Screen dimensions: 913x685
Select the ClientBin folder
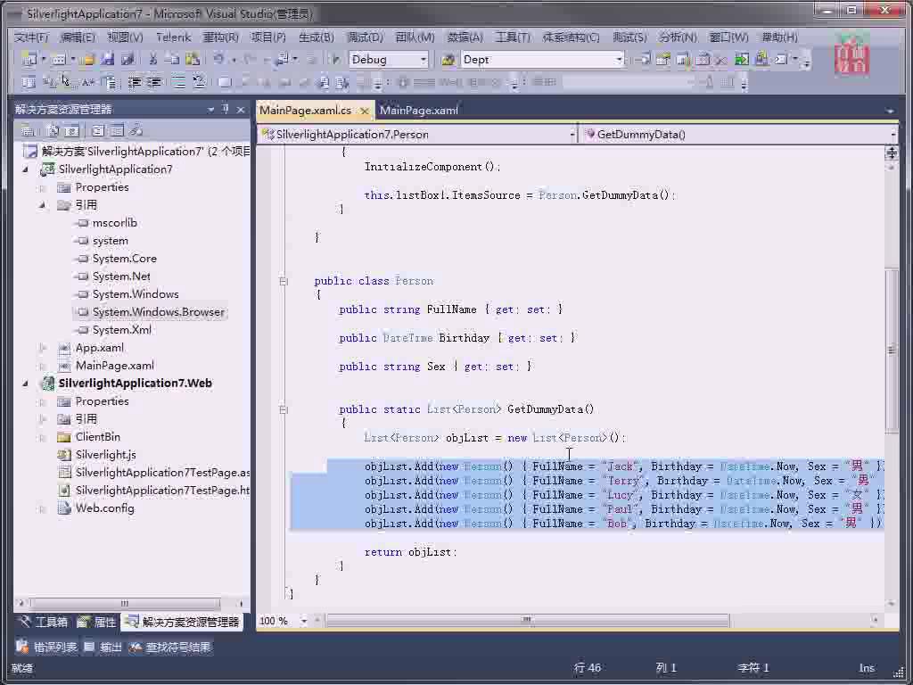98,437
